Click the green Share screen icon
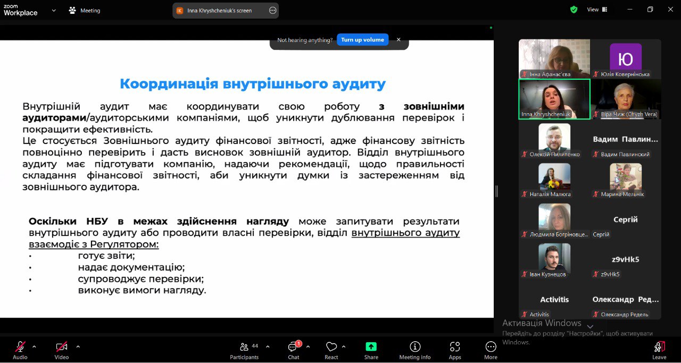Image resolution: width=681 pixels, height=363 pixels. click(371, 347)
